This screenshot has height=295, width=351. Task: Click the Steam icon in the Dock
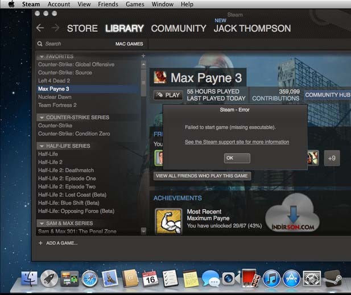[x=333, y=279]
